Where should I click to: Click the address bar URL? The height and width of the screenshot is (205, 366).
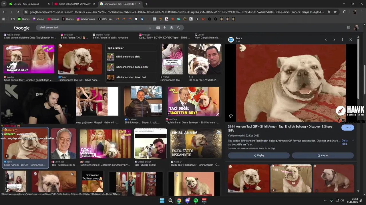(x=177, y=12)
